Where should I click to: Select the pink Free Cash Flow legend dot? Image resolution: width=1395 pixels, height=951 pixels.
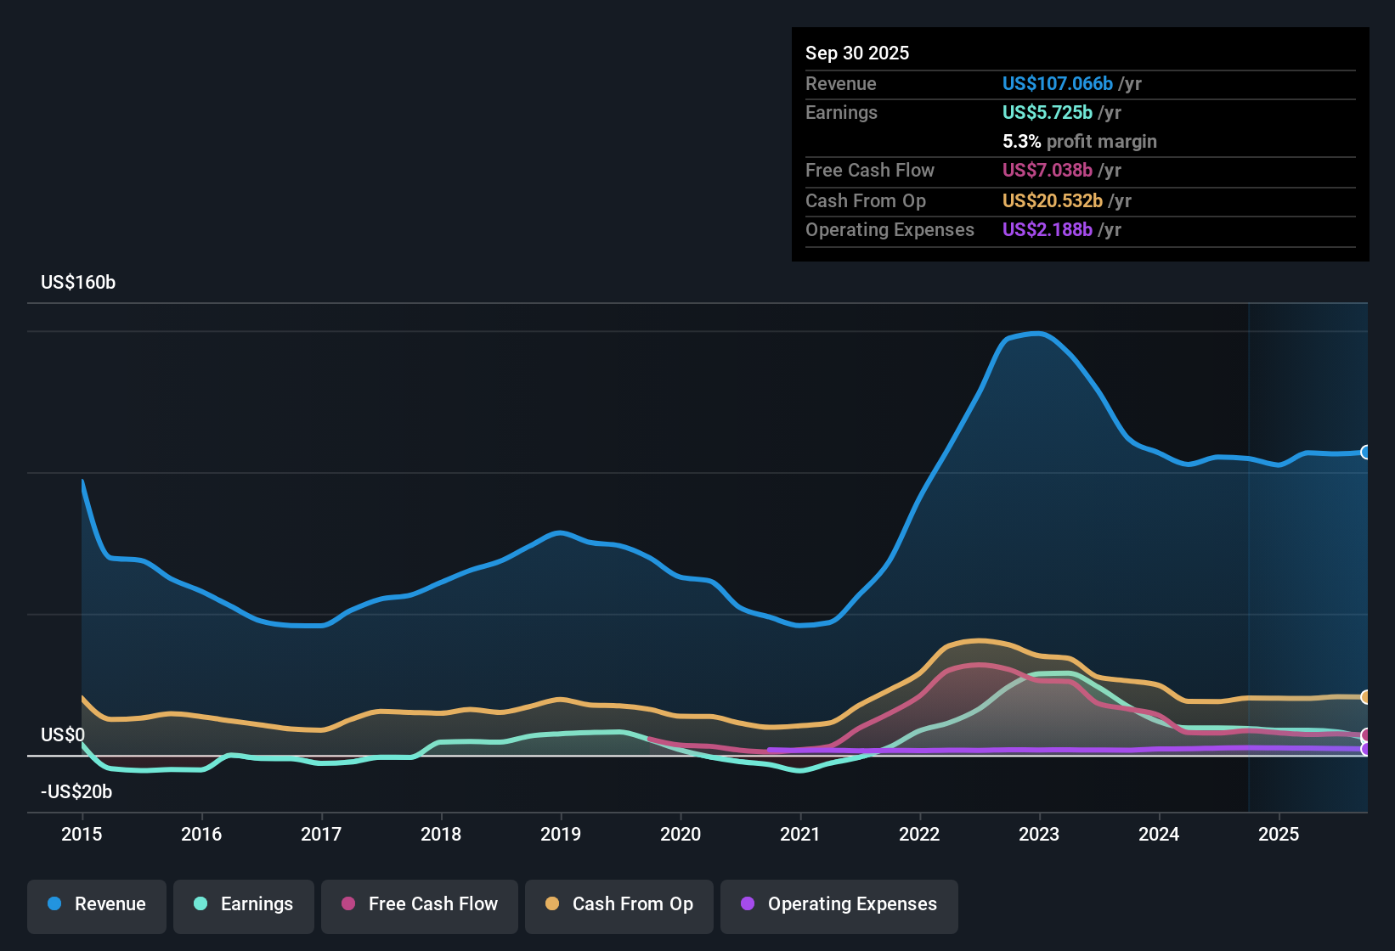tap(348, 904)
